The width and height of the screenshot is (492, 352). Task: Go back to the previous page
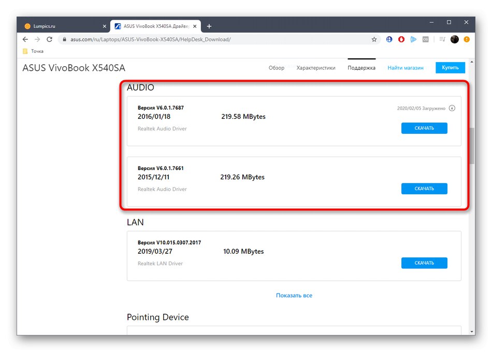[25, 39]
